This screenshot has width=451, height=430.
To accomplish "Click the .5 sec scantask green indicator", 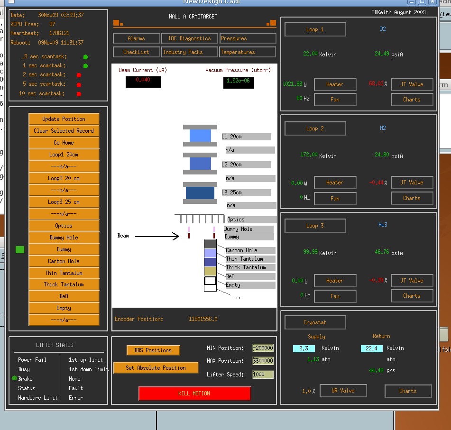I will tap(85, 57).
